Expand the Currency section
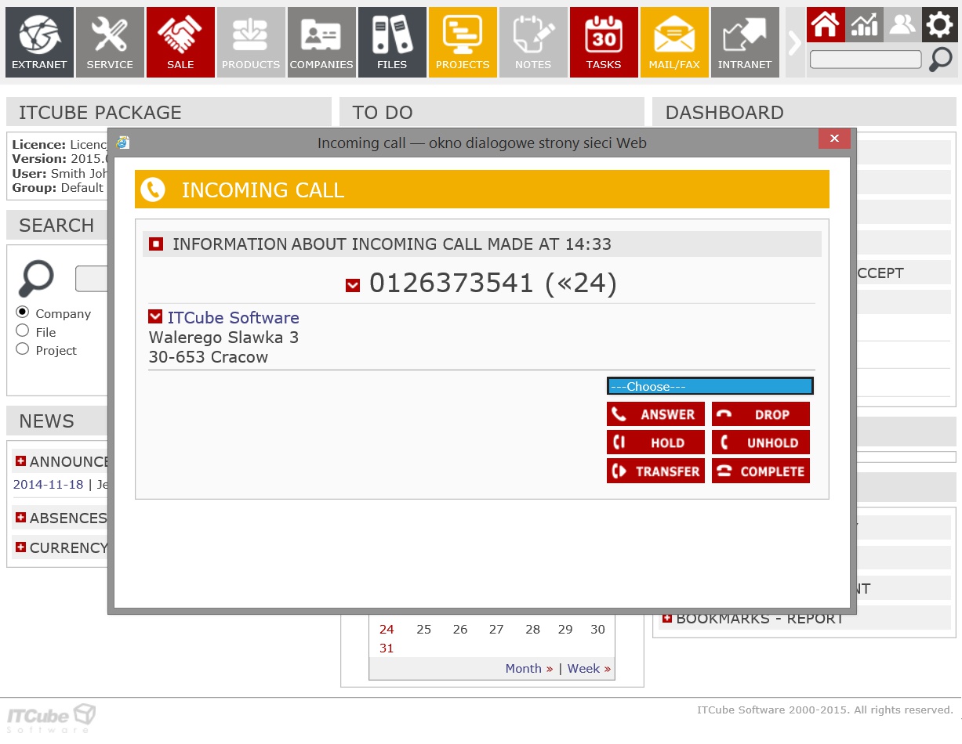The width and height of the screenshot is (962, 744). tap(20, 547)
